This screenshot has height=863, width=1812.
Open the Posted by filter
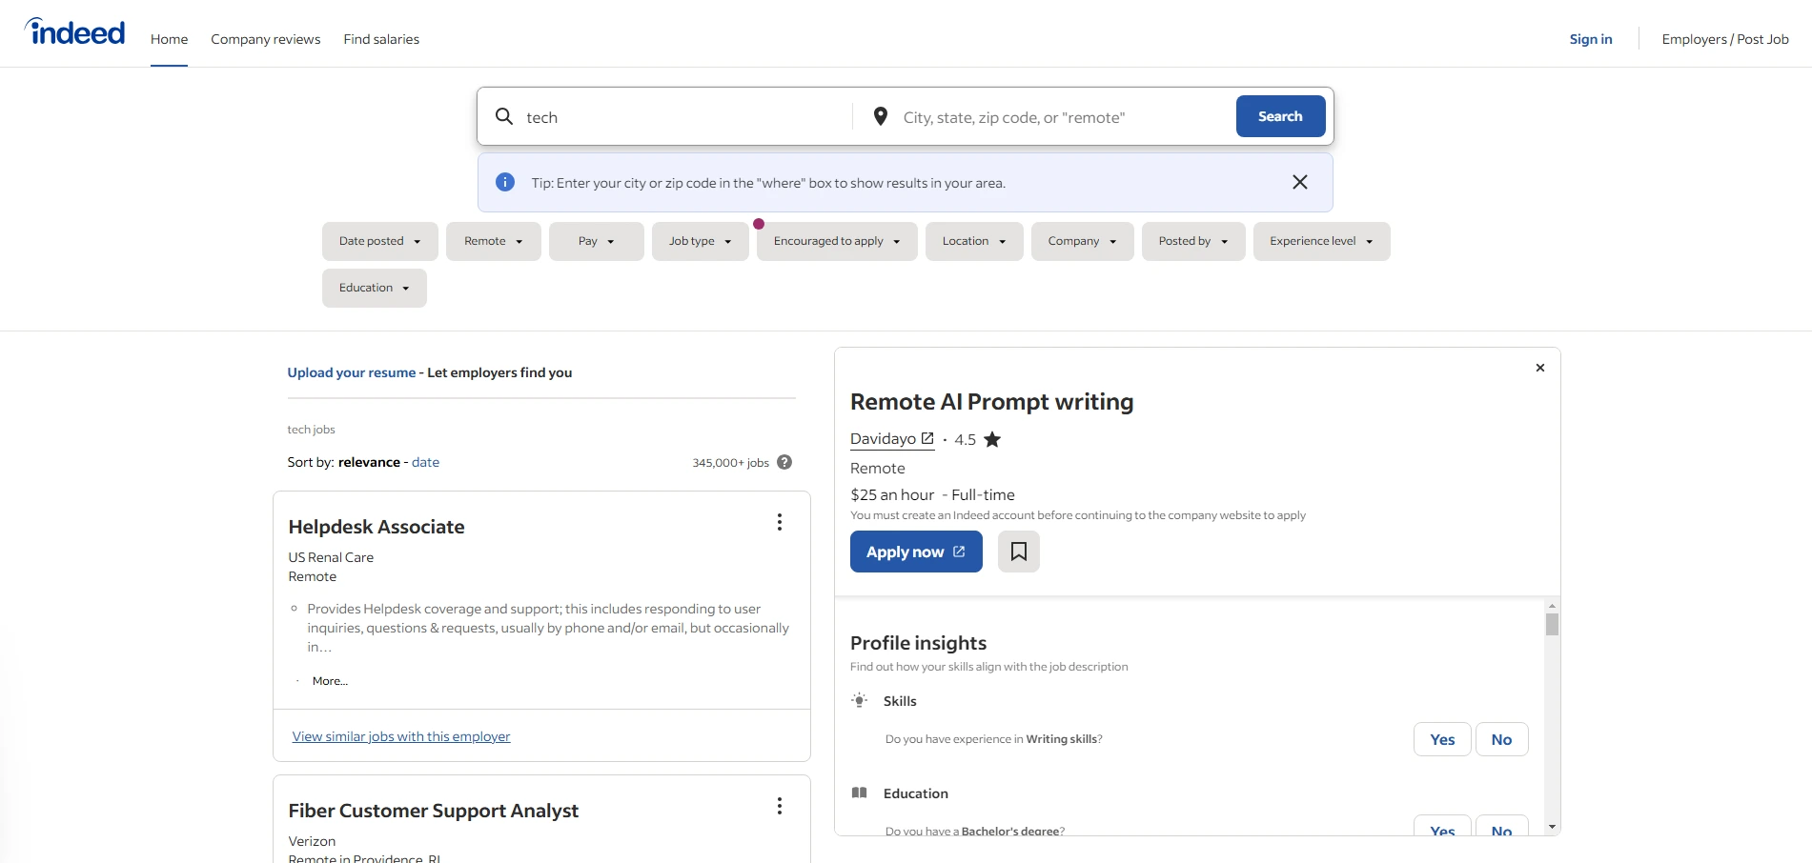[1193, 241]
